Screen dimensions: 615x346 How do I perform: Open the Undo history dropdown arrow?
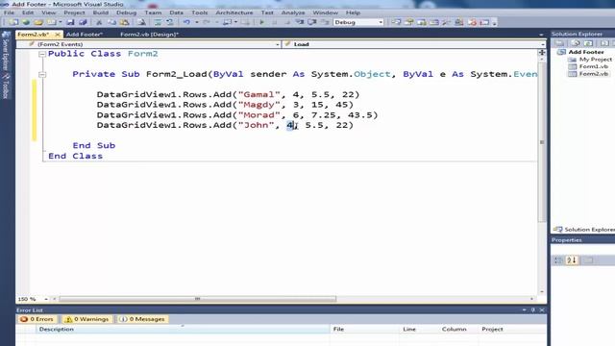tap(196, 22)
